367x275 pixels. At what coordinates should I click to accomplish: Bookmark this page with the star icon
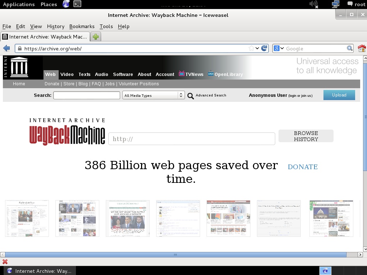[x=252, y=48]
